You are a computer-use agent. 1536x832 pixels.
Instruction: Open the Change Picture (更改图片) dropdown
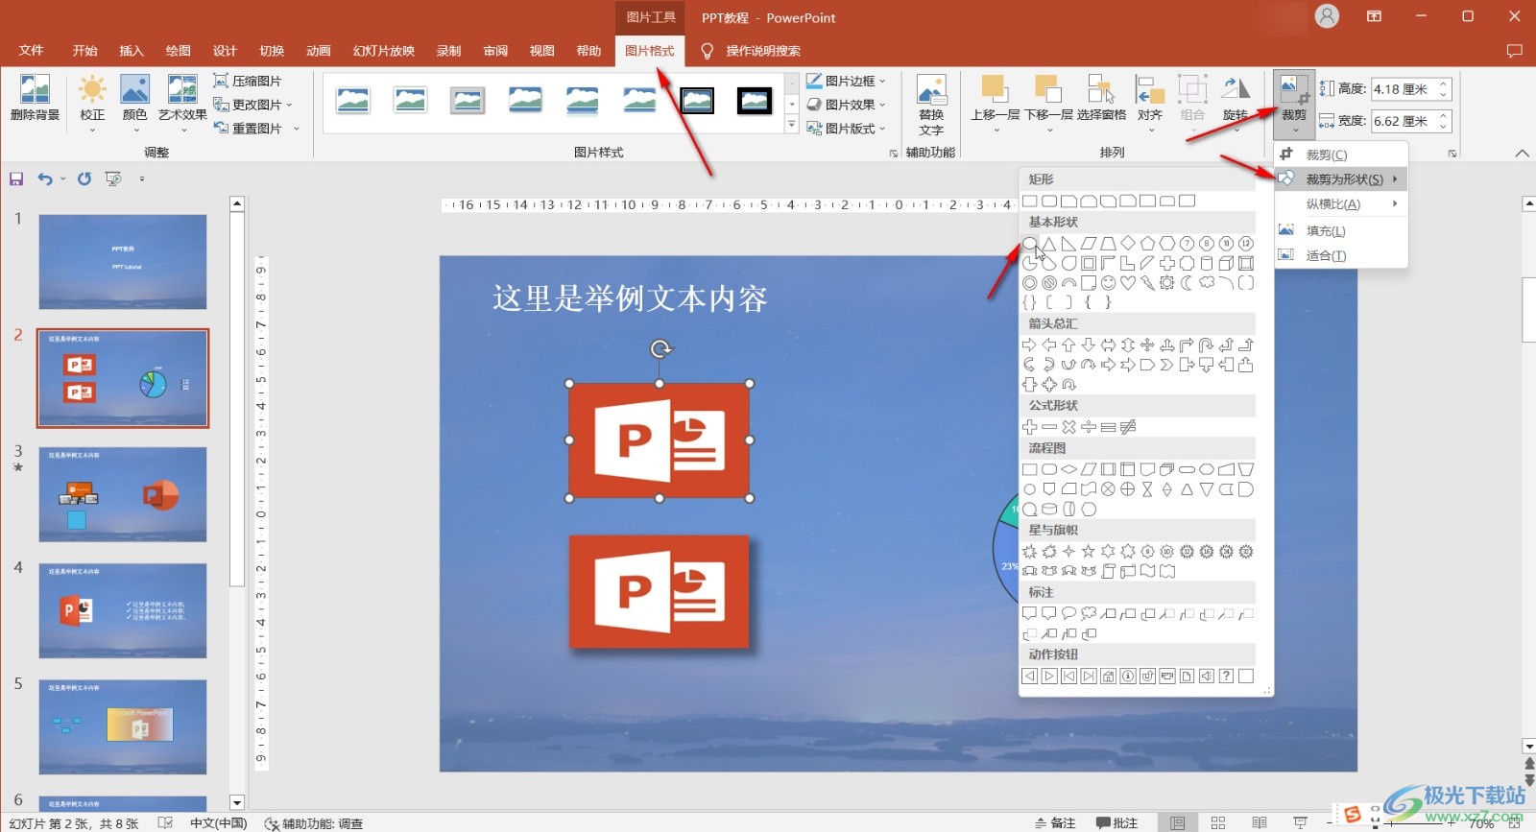(x=252, y=105)
